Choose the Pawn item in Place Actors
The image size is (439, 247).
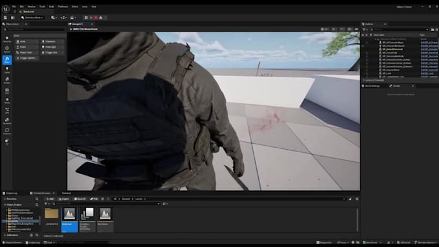click(x=27, y=47)
